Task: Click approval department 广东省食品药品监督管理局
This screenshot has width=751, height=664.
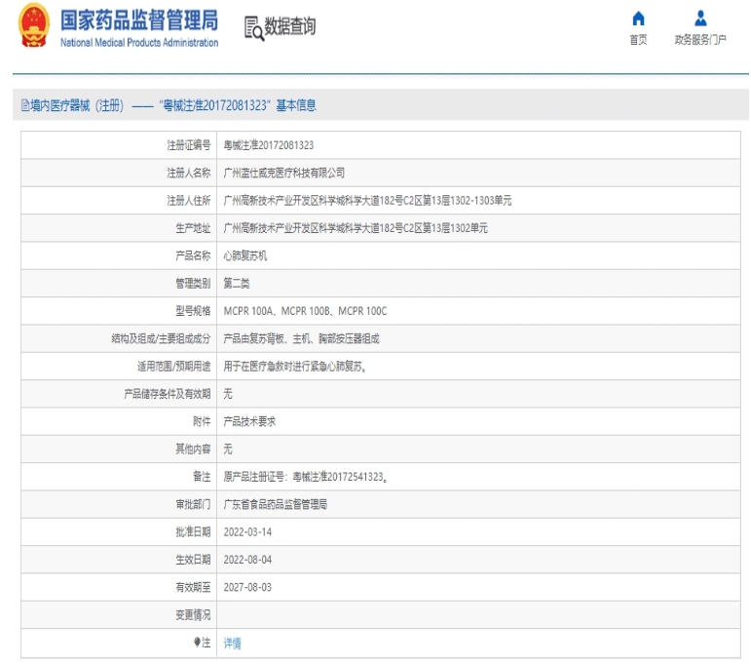Action: [x=276, y=505]
